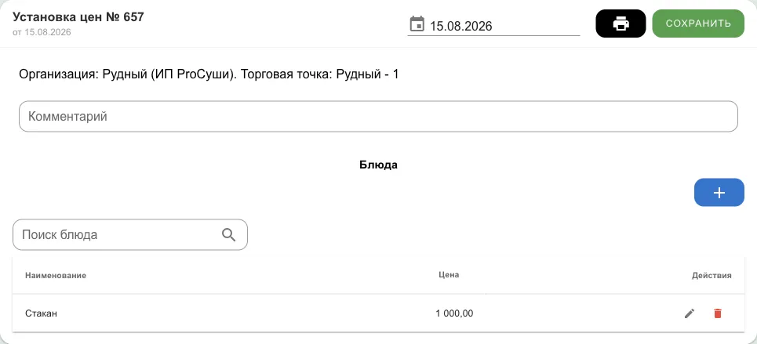Click the Блюда section heading
The height and width of the screenshot is (344, 757).
[x=378, y=165]
